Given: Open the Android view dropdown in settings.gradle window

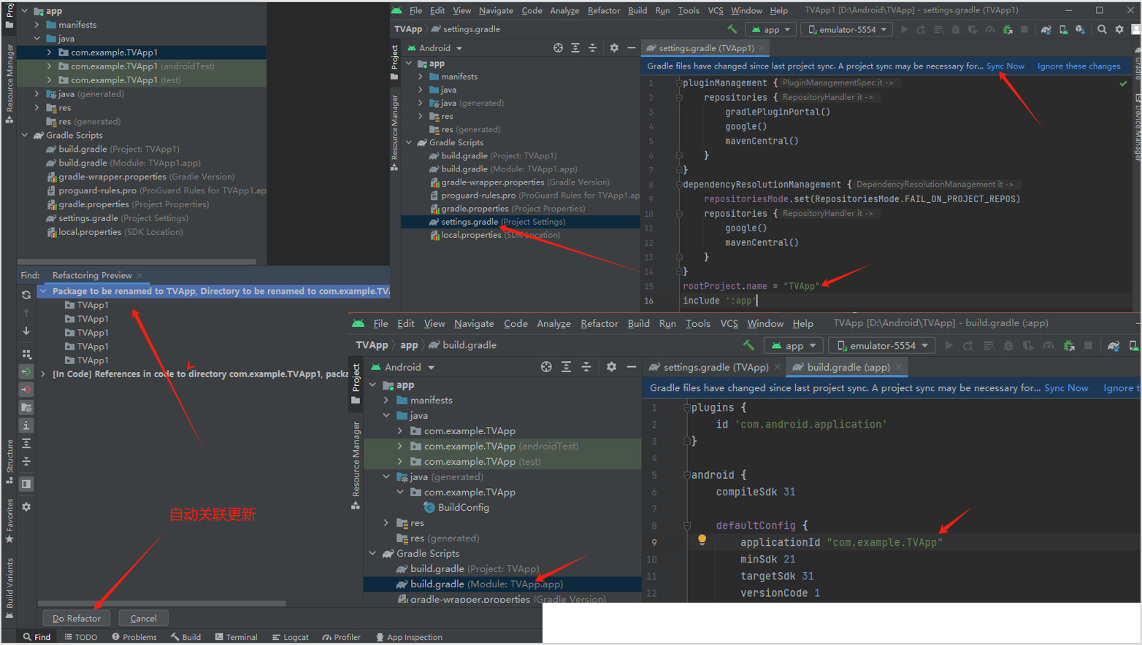Looking at the screenshot, I should pyautogui.click(x=434, y=48).
